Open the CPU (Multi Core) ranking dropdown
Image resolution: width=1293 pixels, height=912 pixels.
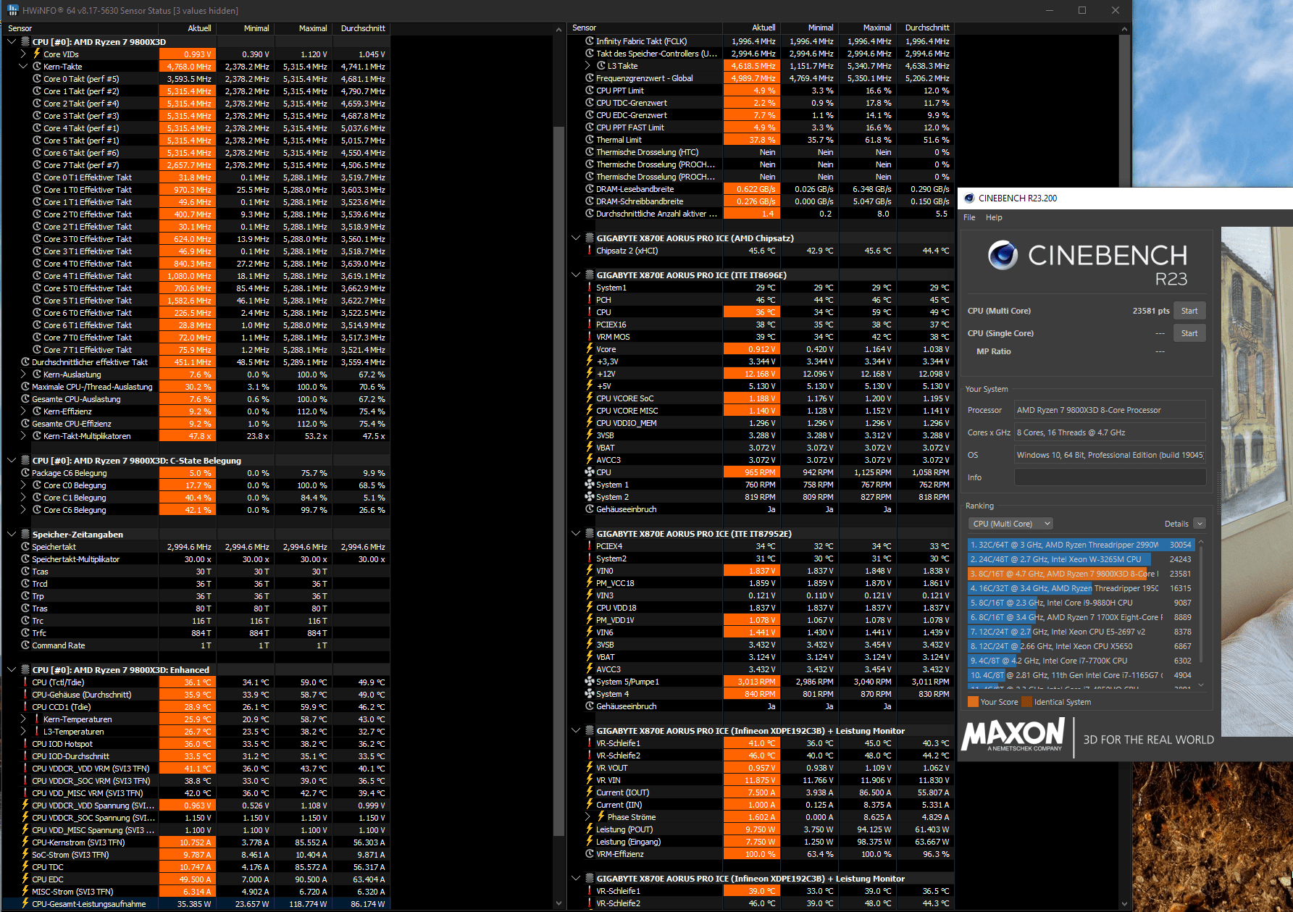click(x=1010, y=523)
